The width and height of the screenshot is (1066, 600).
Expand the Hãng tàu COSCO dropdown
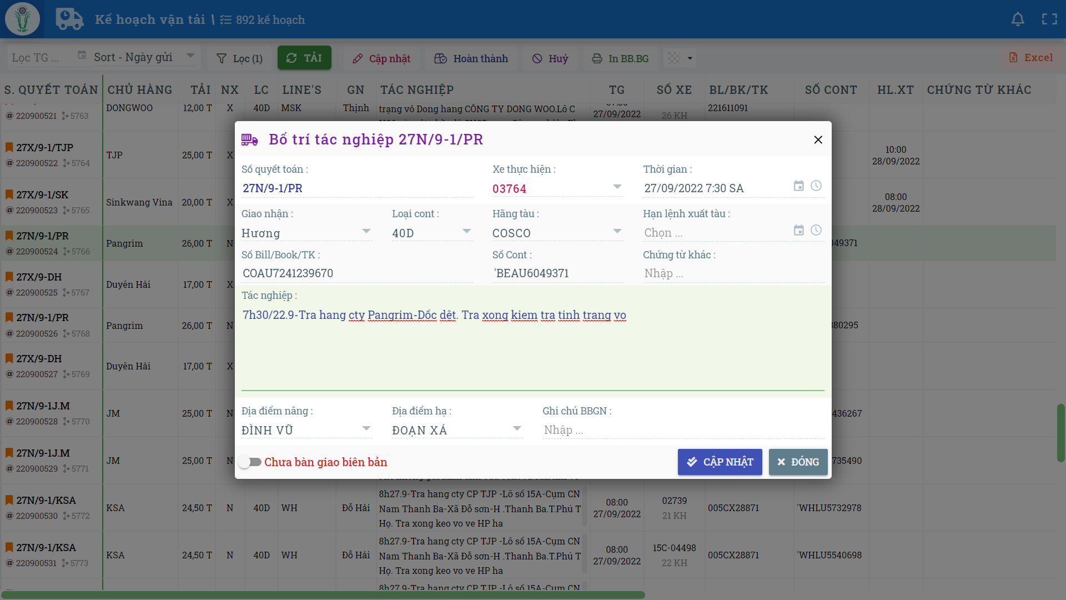click(x=617, y=232)
